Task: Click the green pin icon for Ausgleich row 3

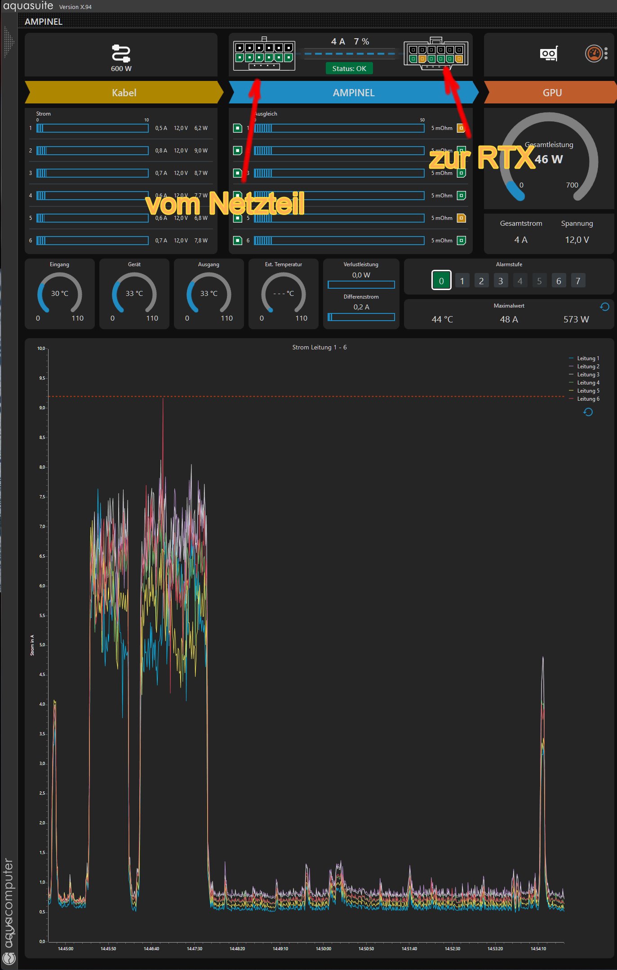Action: click(x=238, y=173)
